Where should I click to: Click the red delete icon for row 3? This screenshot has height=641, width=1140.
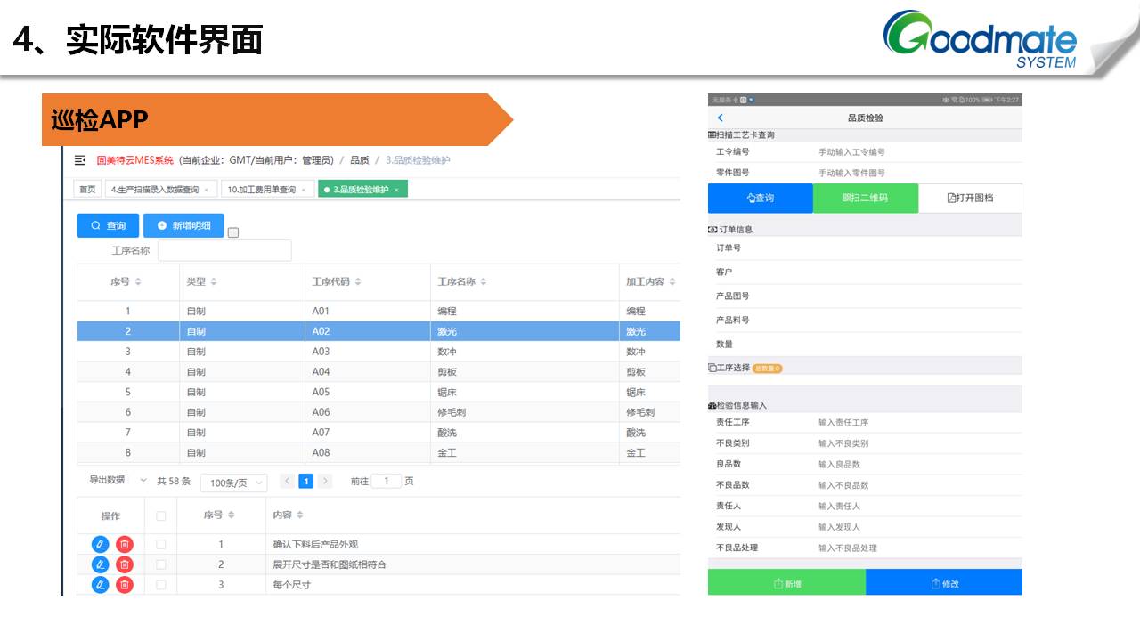pyautogui.click(x=125, y=585)
